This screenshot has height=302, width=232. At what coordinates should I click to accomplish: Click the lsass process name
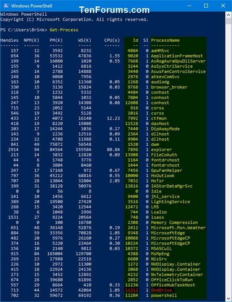point(158,217)
